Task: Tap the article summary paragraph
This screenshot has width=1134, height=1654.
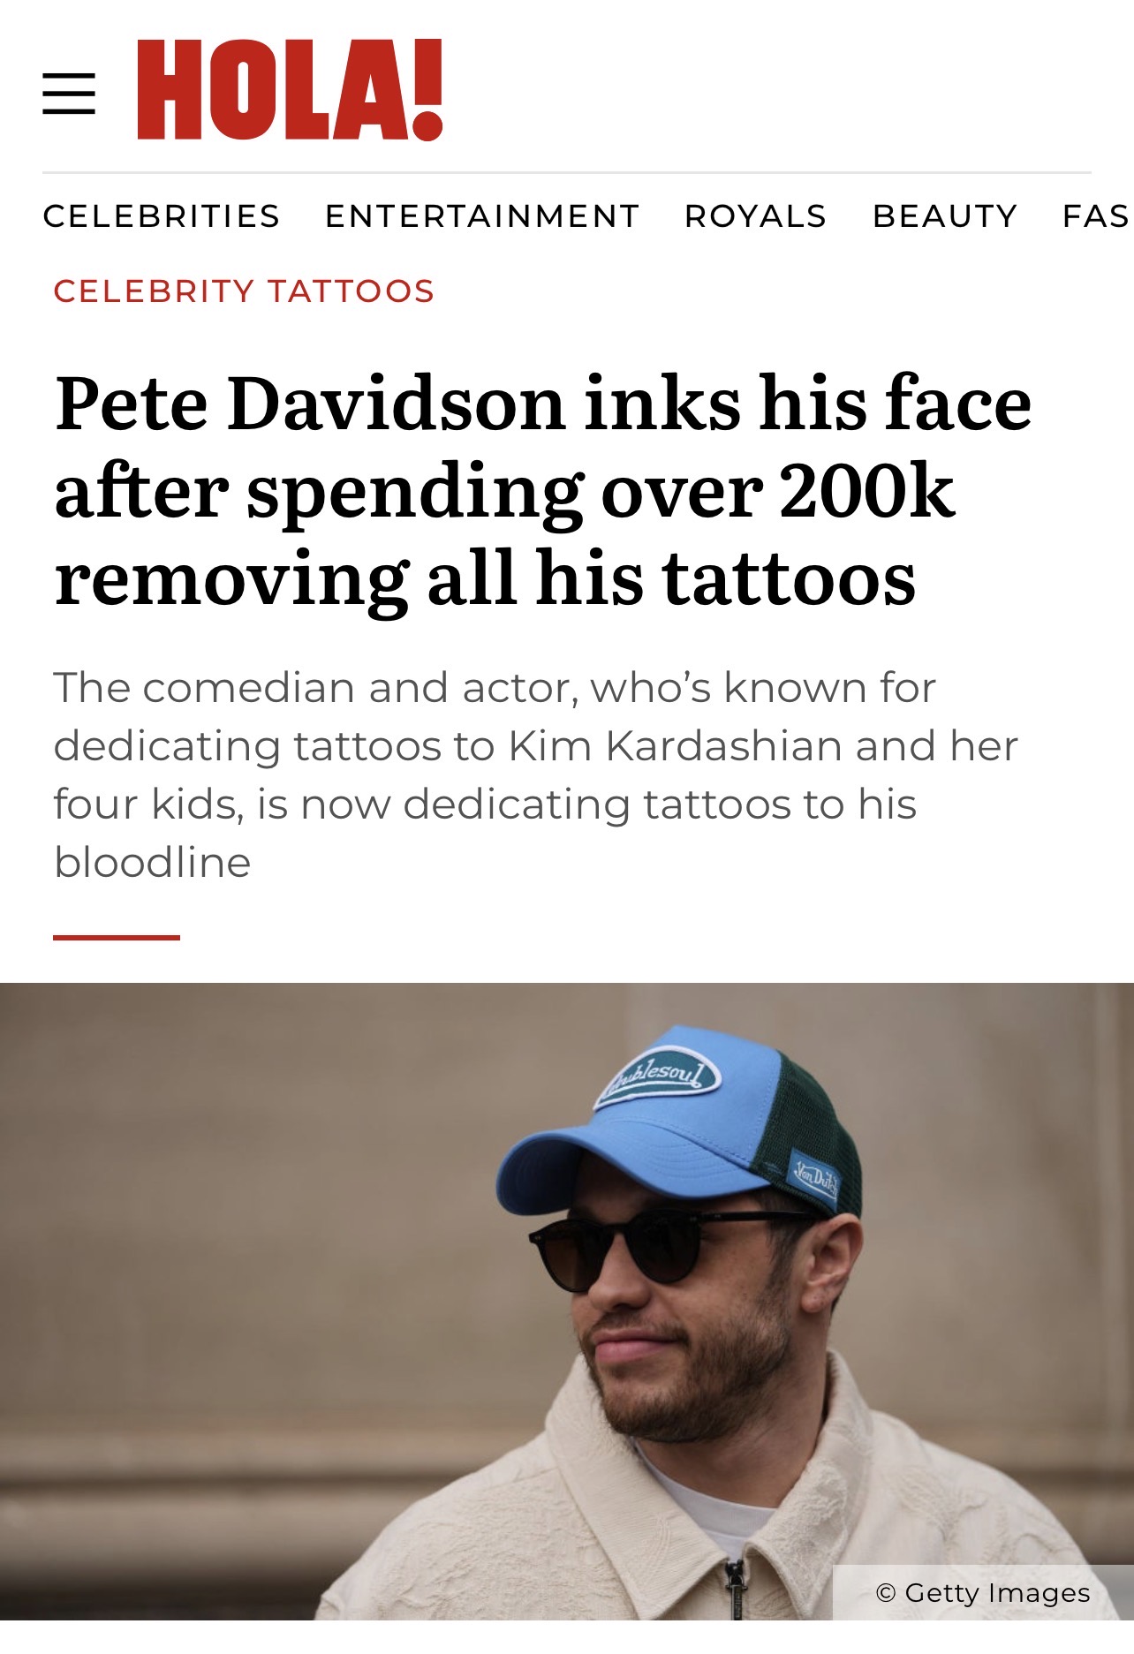Action: (x=536, y=774)
